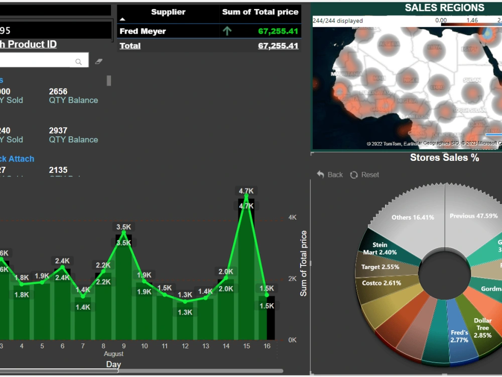Click the Day axis title

coord(113,364)
